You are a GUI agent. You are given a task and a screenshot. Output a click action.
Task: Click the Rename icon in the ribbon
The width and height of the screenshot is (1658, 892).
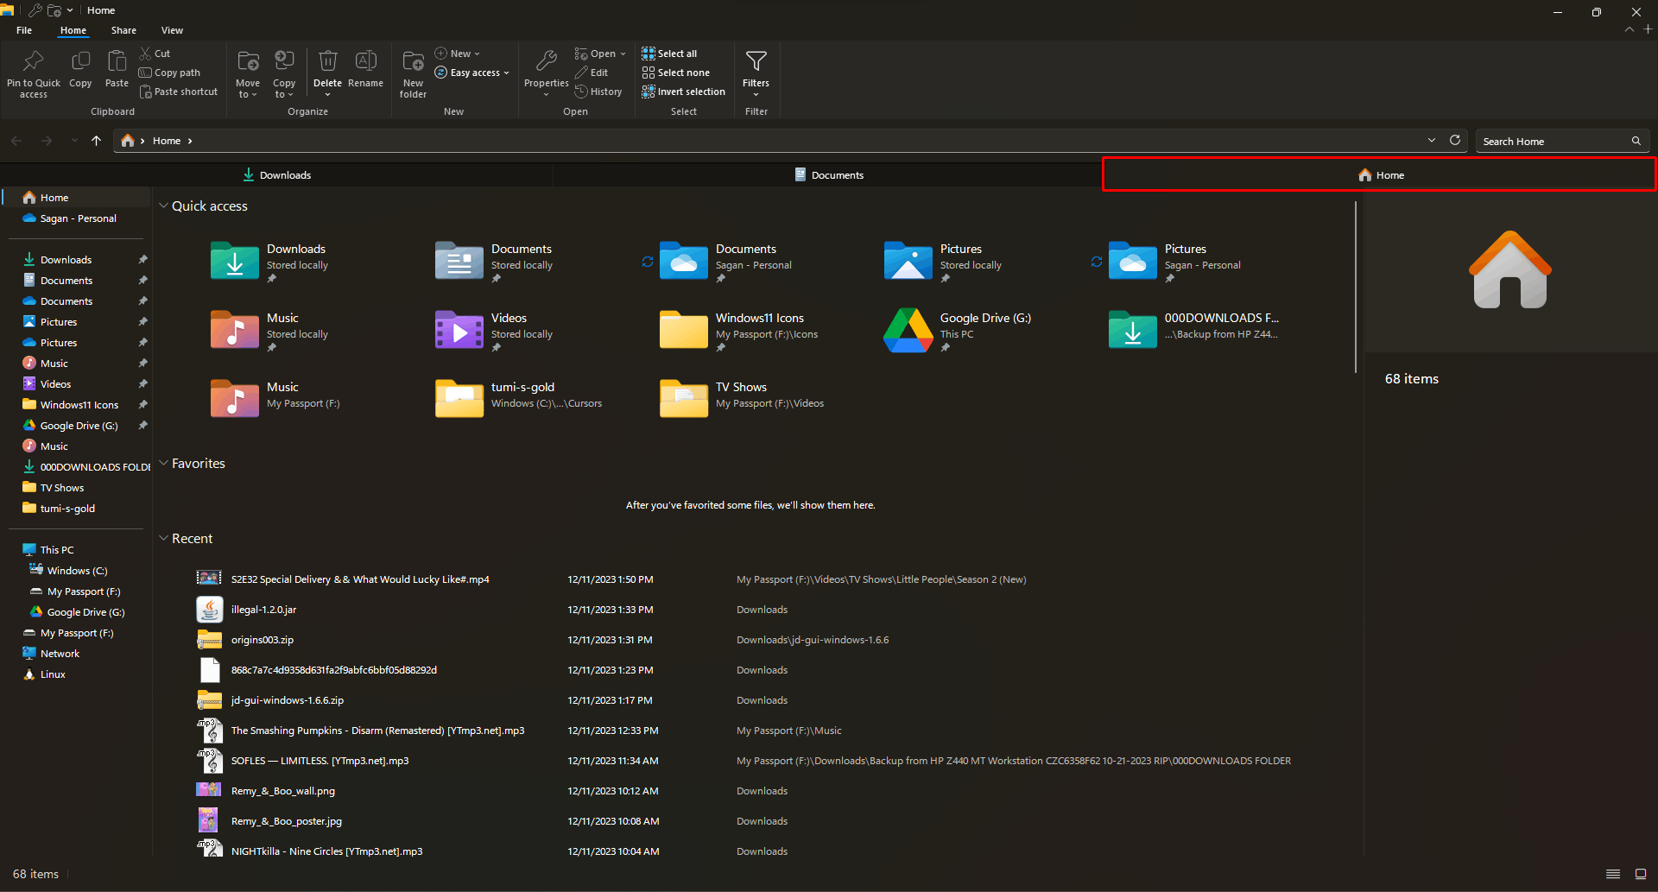tap(365, 62)
